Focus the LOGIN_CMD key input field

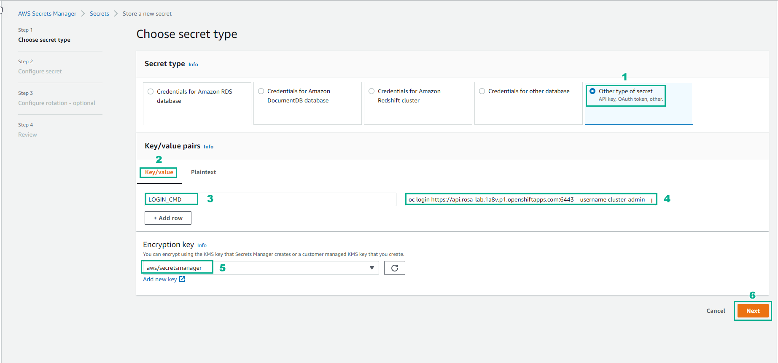point(270,199)
